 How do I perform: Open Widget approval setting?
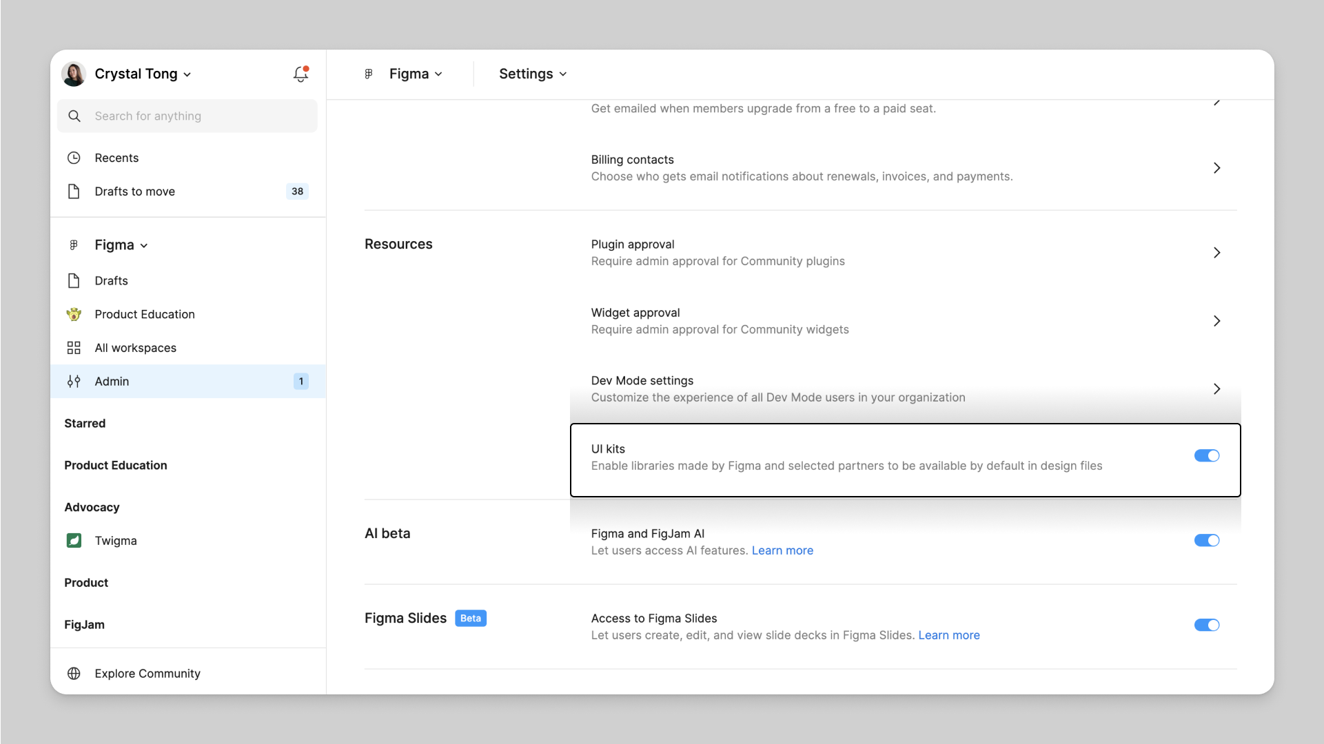[x=905, y=321]
